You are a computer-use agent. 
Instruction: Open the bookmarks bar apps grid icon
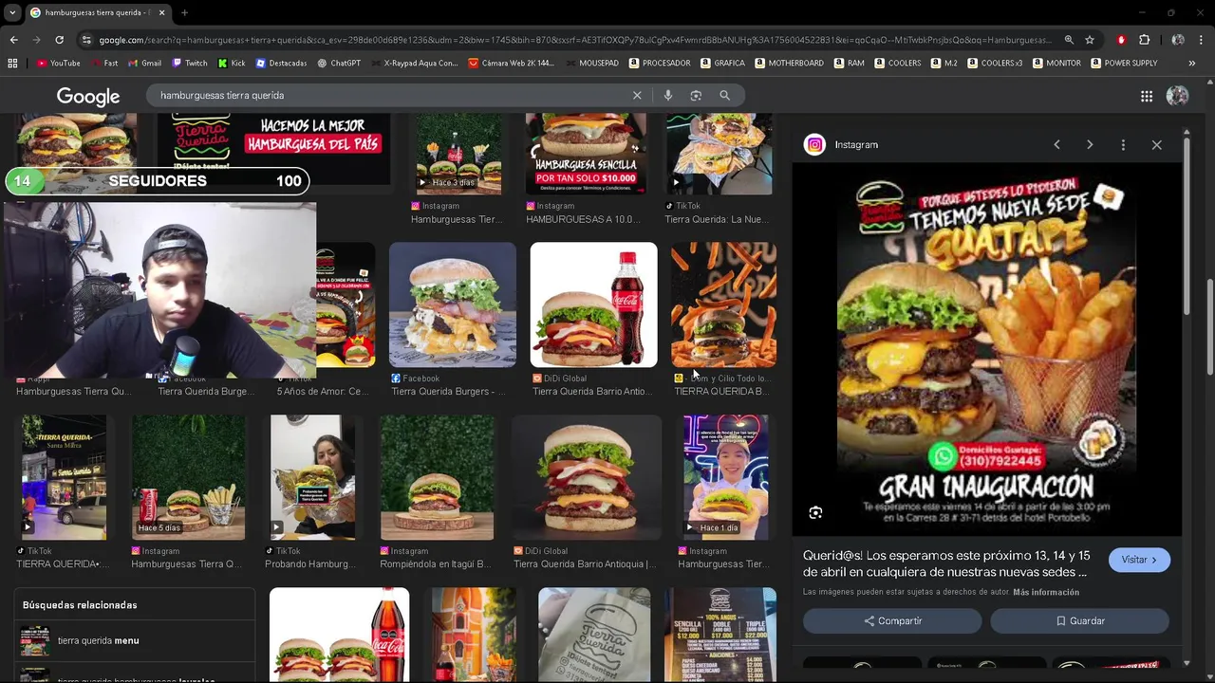pos(12,64)
